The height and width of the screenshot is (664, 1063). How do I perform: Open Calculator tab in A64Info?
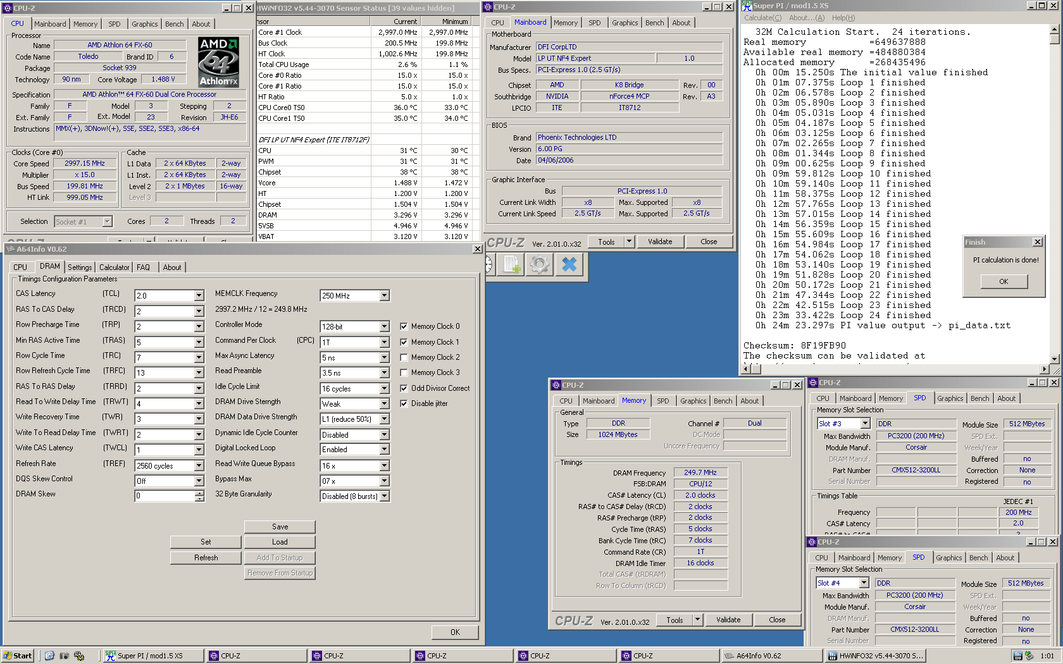pos(115,267)
